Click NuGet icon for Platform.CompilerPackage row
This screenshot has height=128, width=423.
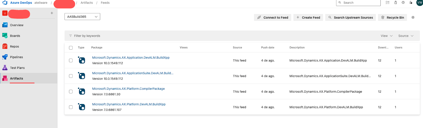(x=82, y=91)
